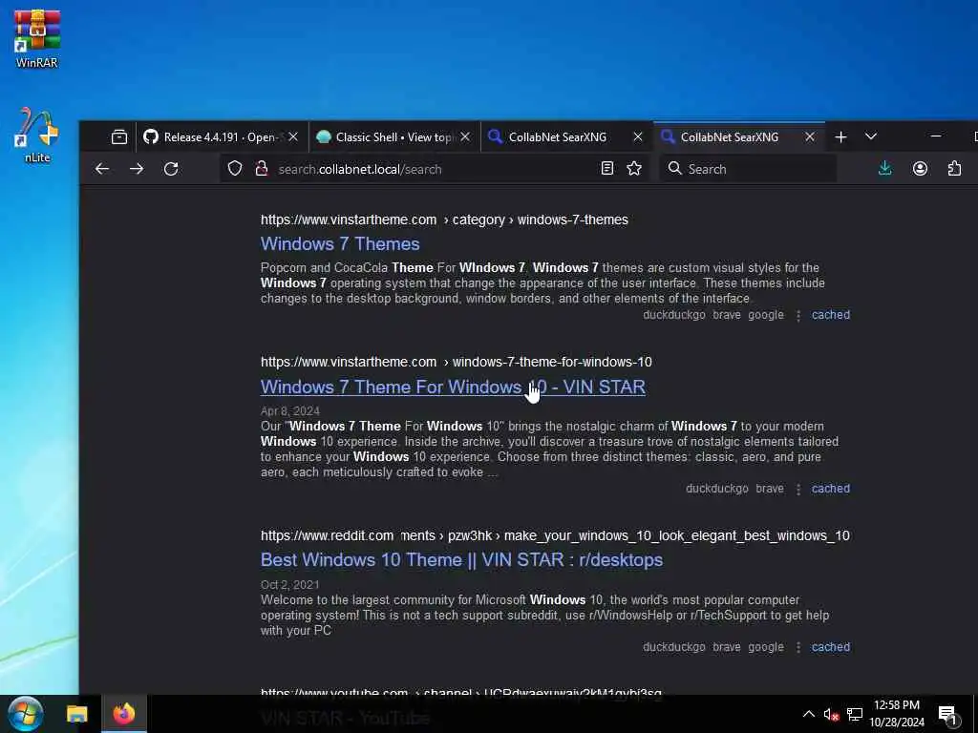978x733 pixels.
Task: Click the Apr 8, 2024 date text
Action: pyautogui.click(x=290, y=410)
